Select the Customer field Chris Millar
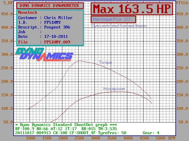The height and width of the screenshot is (141, 189). coord(58,18)
